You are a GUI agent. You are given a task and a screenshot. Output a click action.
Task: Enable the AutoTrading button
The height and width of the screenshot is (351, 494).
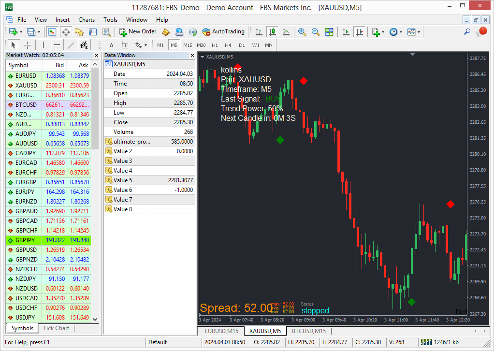(x=223, y=31)
